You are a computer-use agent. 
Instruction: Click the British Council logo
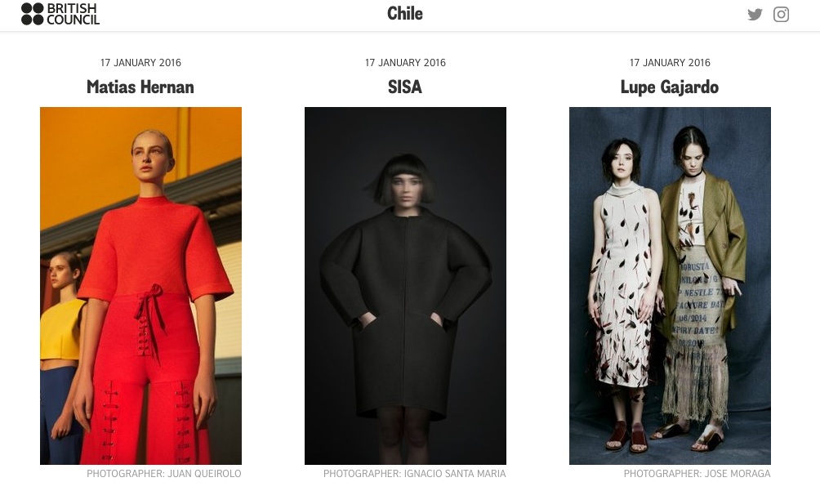[x=60, y=14]
